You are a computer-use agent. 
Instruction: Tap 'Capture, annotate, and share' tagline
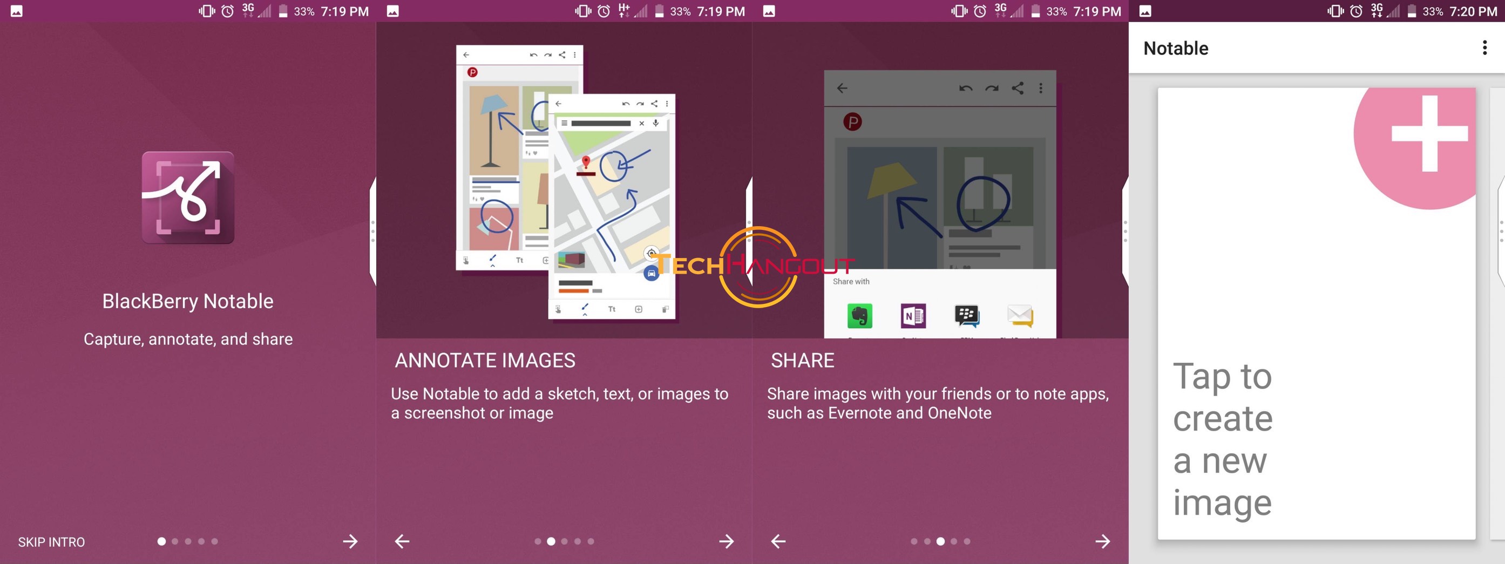tap(188, 338)
